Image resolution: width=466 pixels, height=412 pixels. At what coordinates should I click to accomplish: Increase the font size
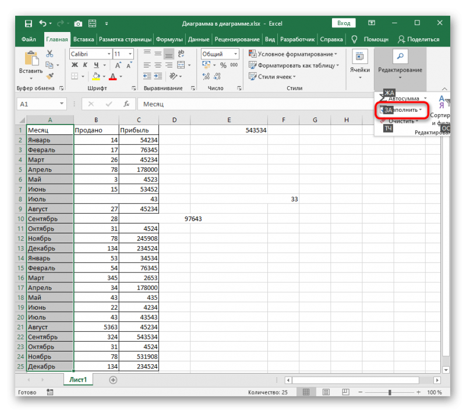point(118,65)
